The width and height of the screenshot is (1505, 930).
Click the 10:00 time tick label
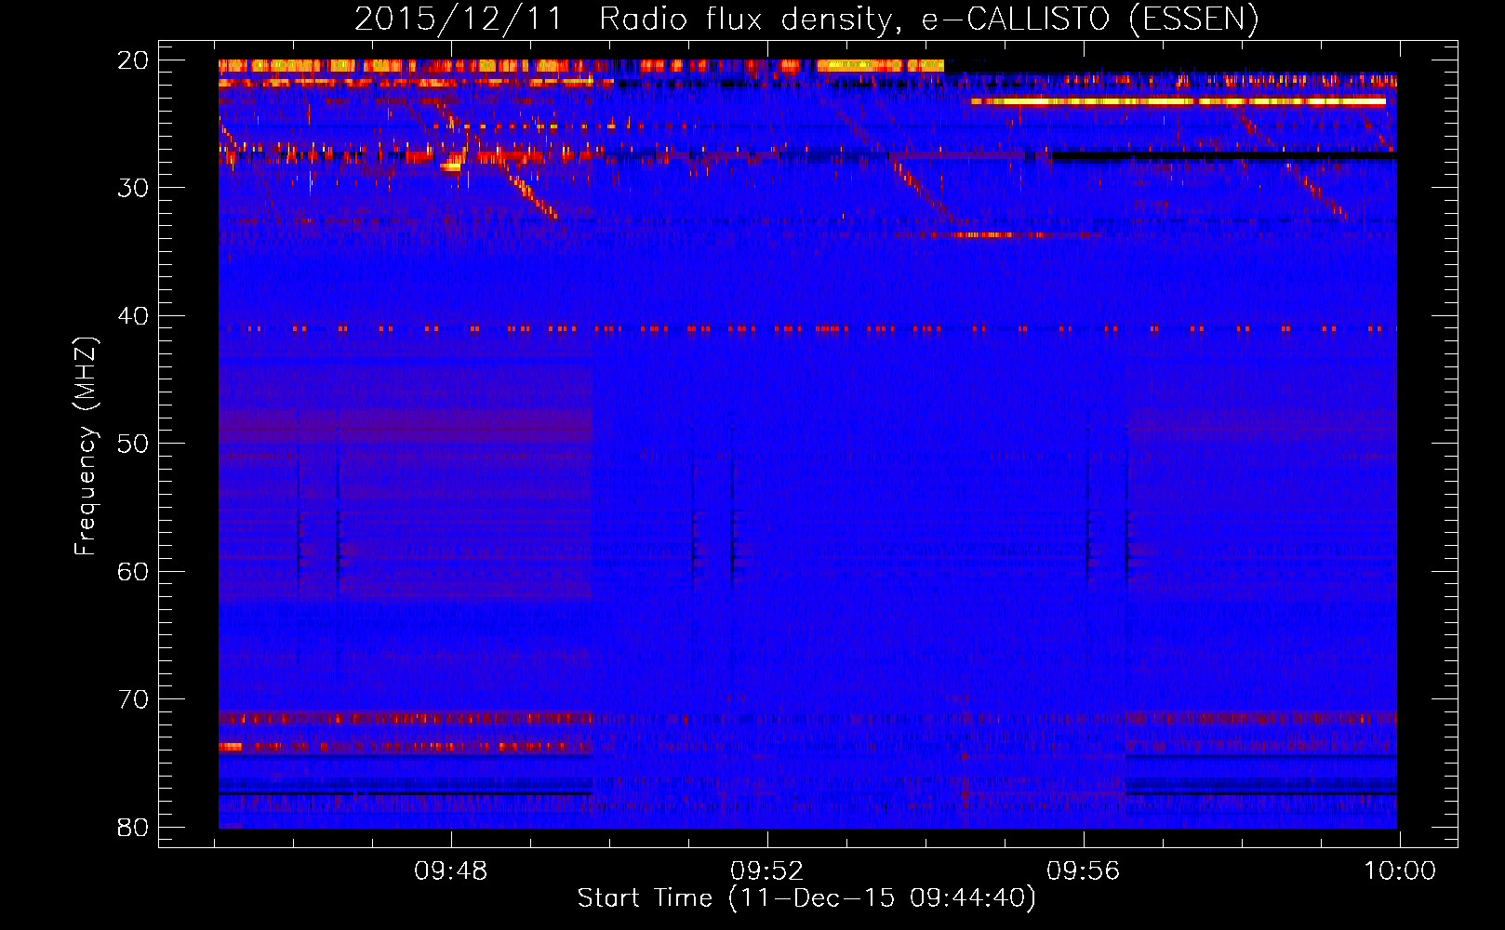pos(1400,871)
